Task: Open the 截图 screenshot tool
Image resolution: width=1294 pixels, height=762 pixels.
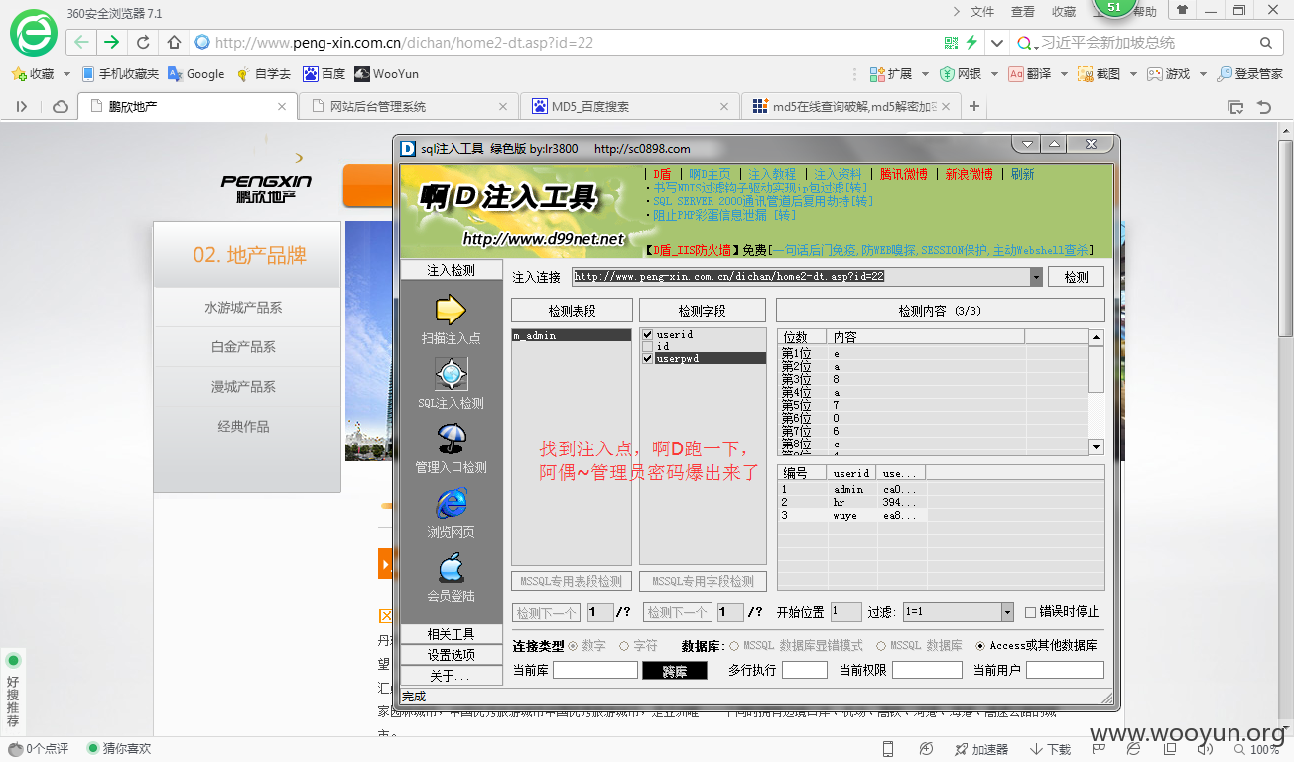Action: pyautogui.click(x=1100, y=74)
